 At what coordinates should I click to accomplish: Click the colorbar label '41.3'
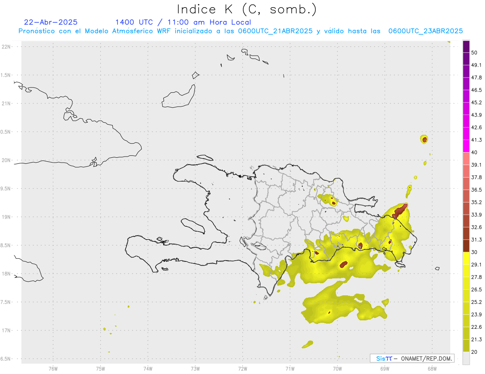[x=477, y=140]
